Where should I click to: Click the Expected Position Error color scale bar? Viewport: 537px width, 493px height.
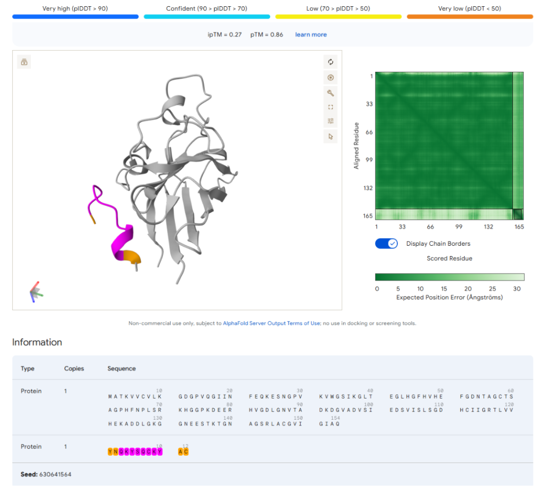pyautogui.click(x=450, y=277)
